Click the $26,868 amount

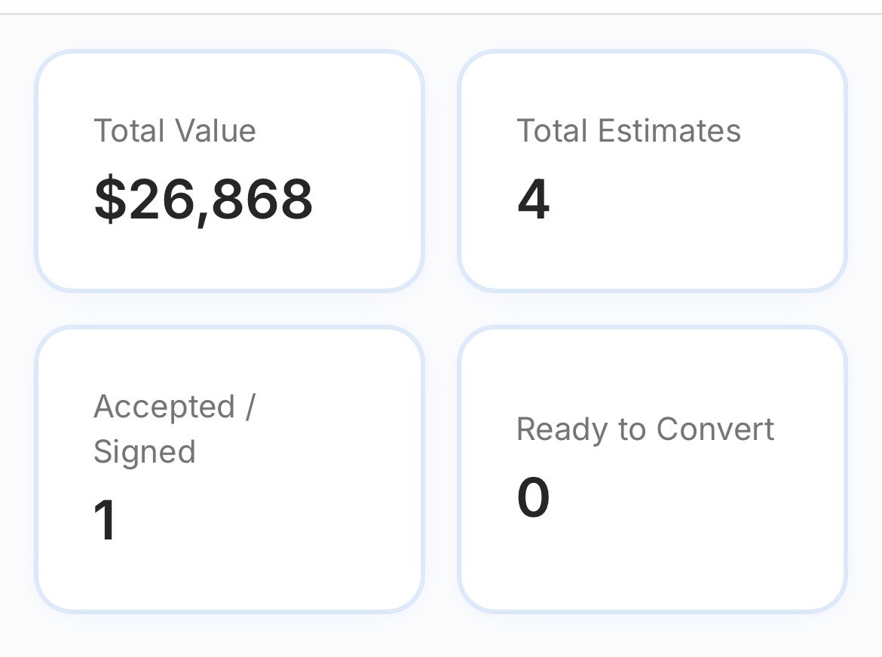(x=203, y=200)
